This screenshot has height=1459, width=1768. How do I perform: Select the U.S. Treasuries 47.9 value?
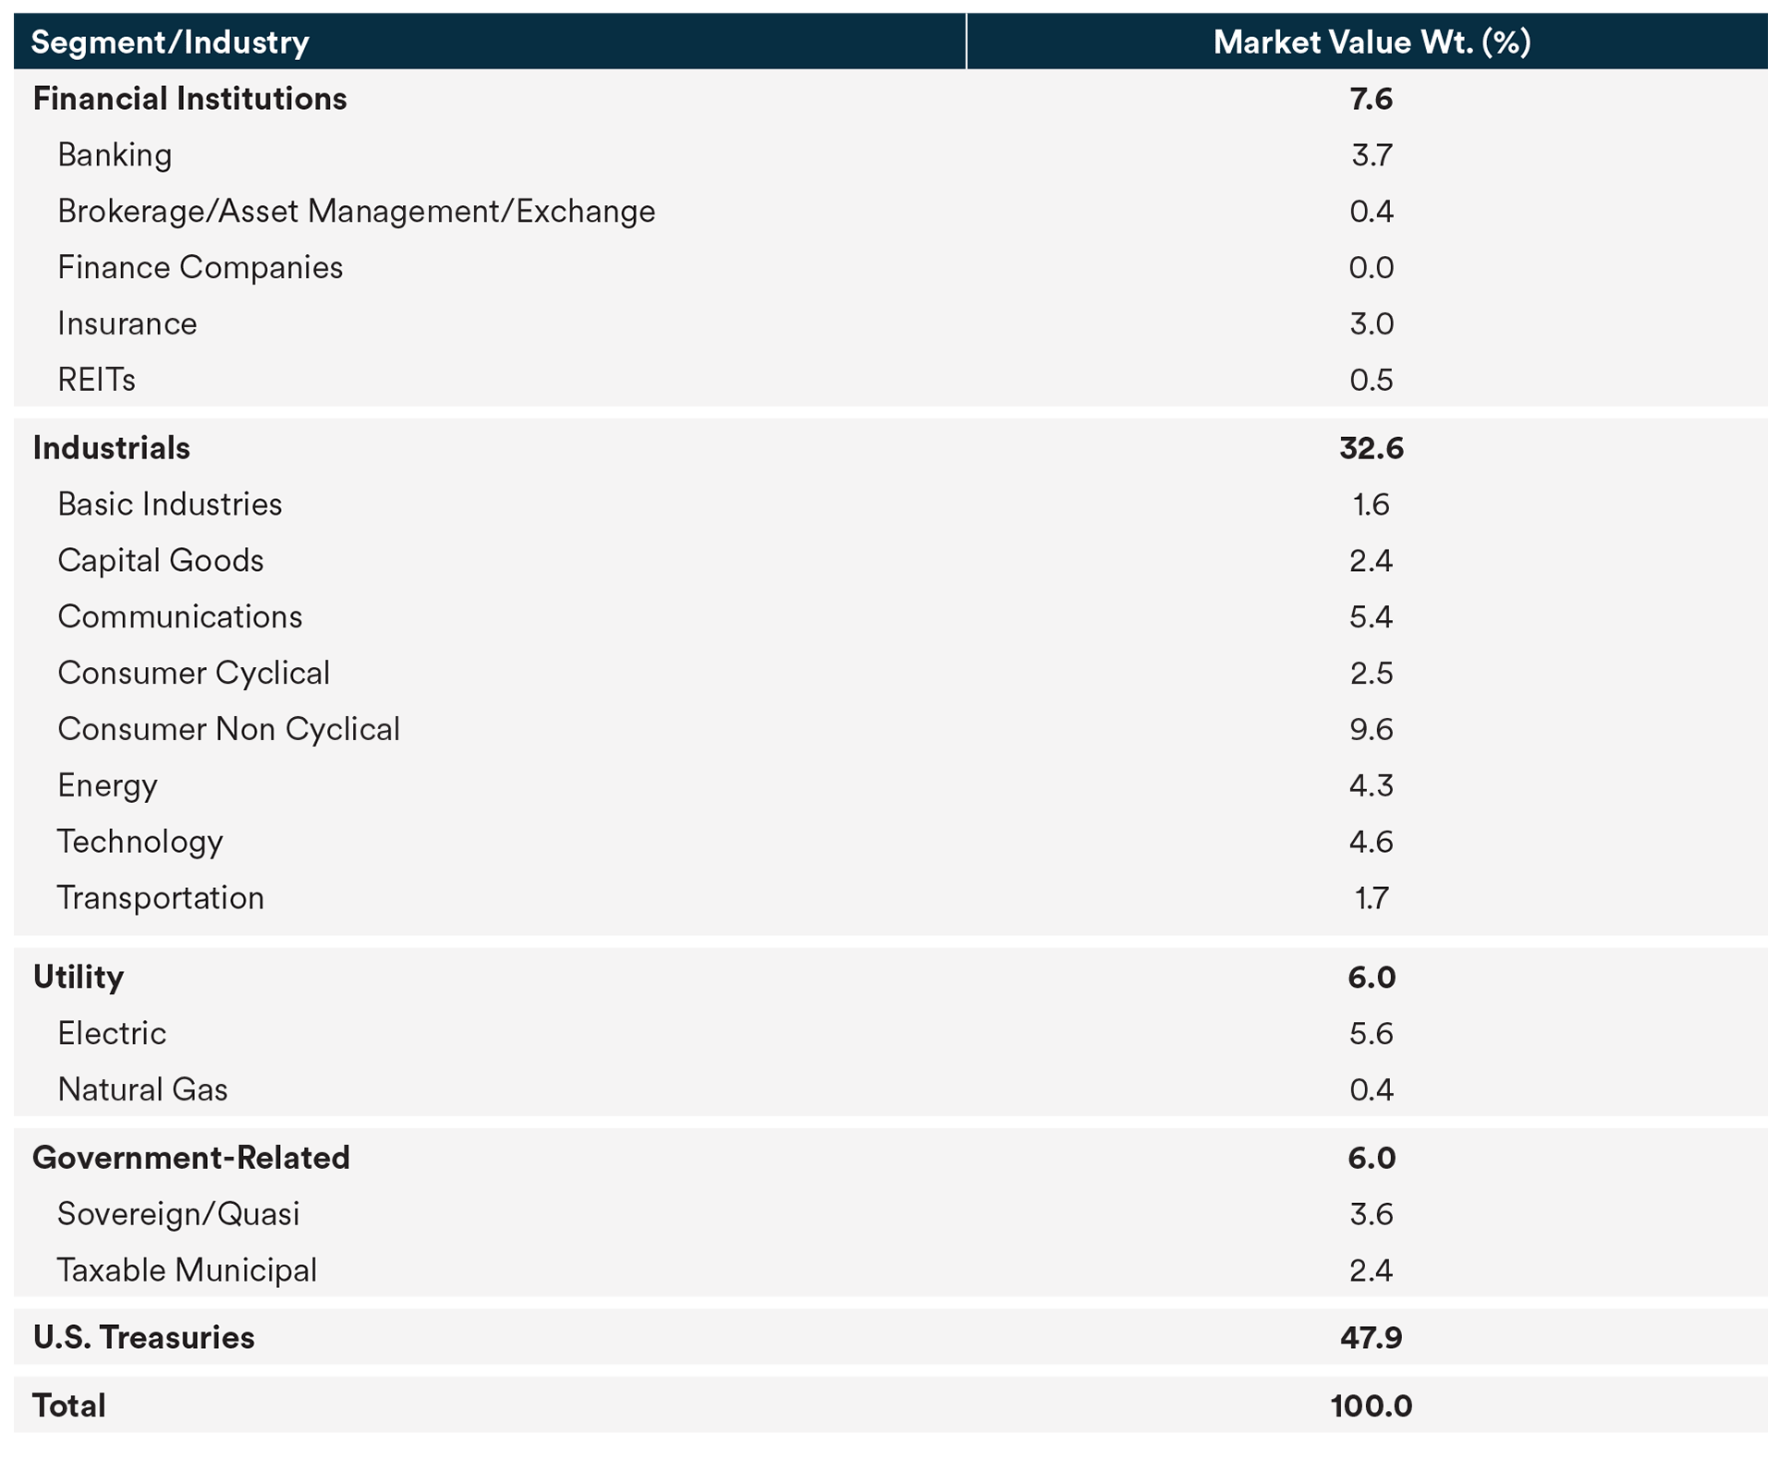tap(1371, 1338)
